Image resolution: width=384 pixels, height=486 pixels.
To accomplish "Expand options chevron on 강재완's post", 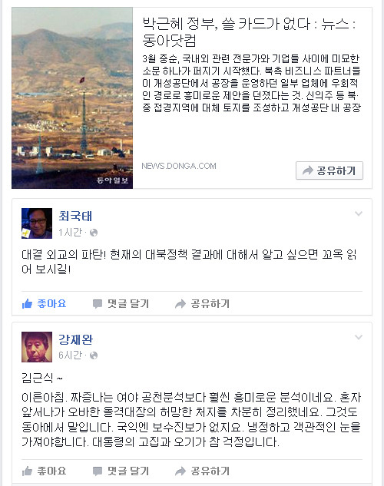I will [x=359, y=337].
